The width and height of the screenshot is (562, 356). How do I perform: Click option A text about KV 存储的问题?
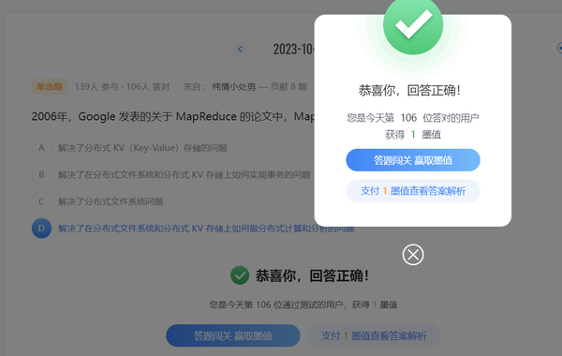pyautogui.click(x=142, y=148)
